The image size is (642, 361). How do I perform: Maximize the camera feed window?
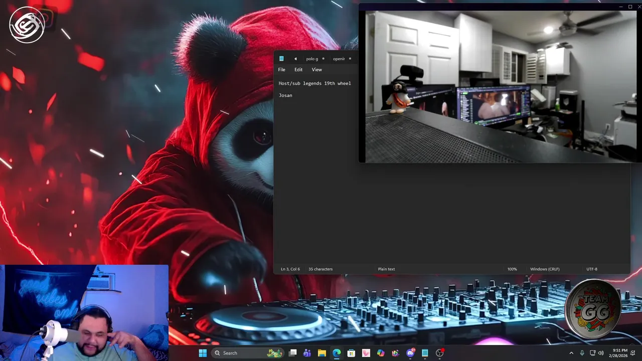[630, 7]
